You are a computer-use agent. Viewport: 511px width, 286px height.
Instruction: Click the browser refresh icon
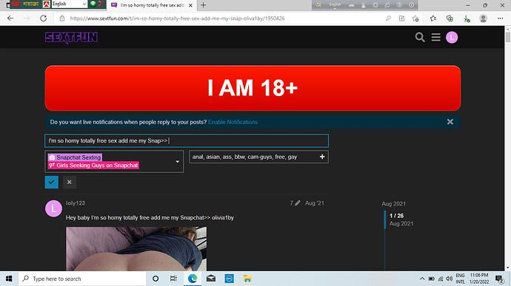click(44, 18)
